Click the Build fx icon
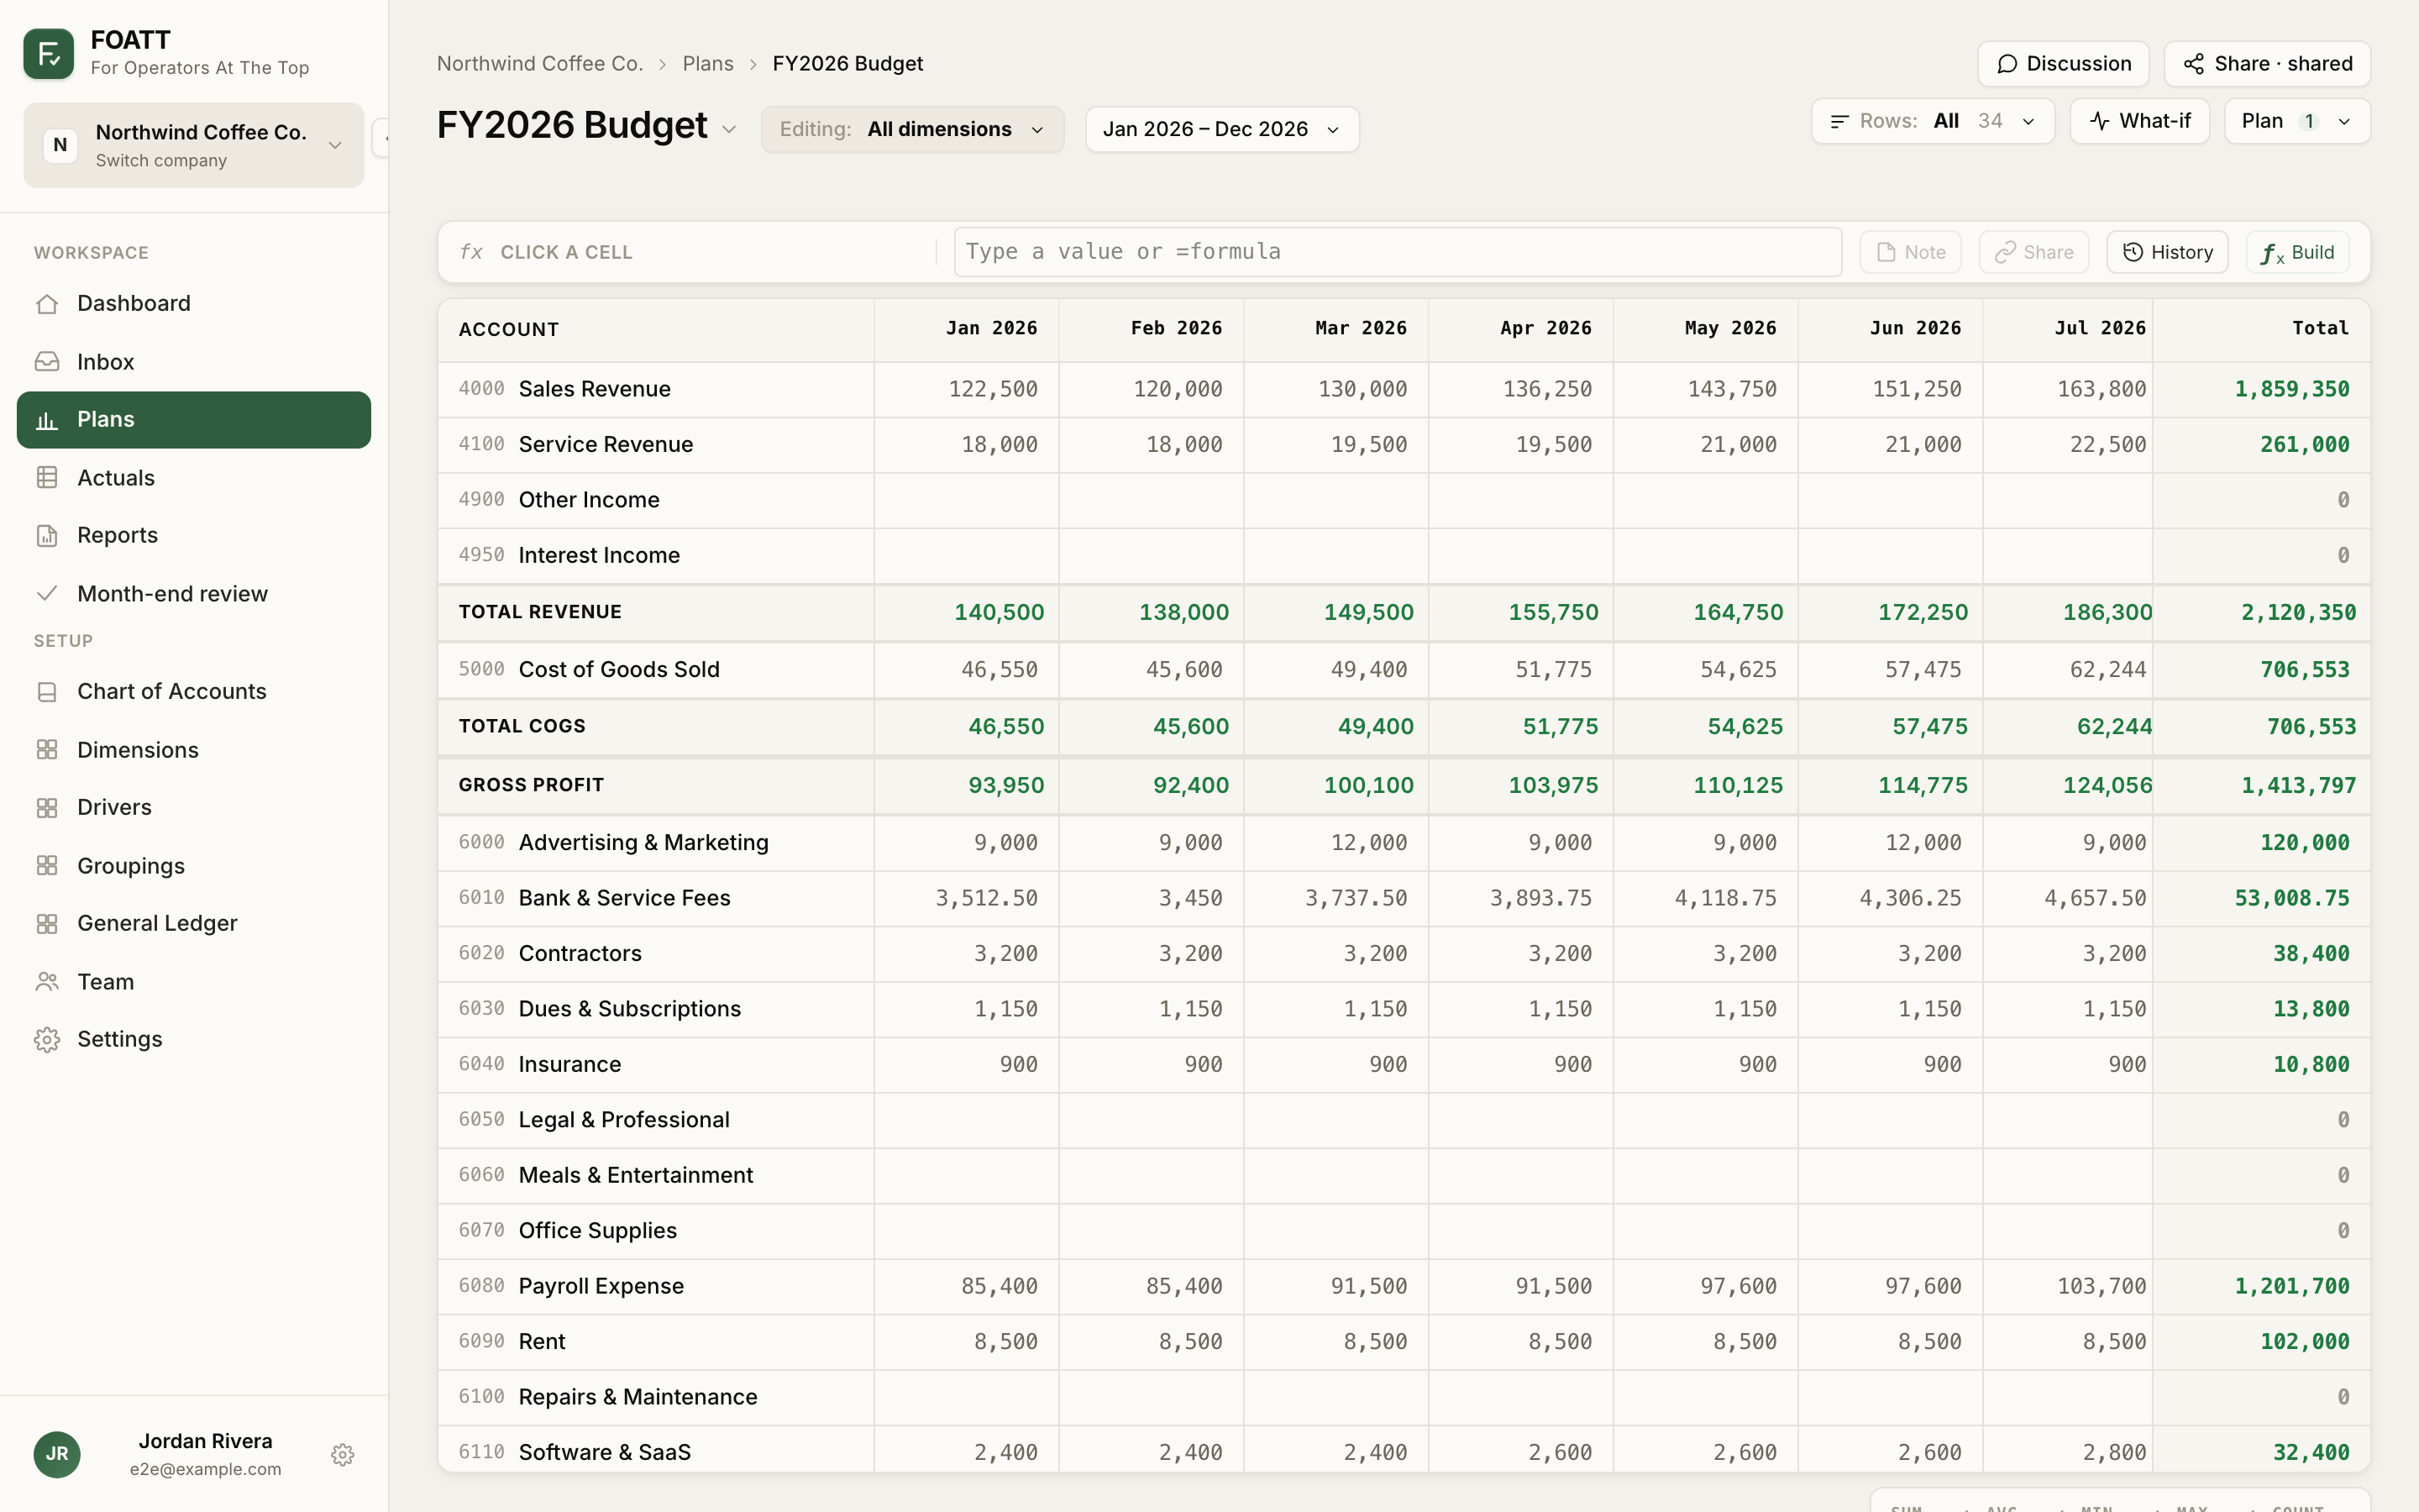The width and height of the screenshot is (2419, 1512). [2272, 253]
